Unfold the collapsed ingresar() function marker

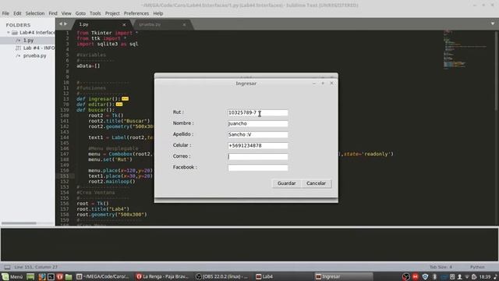pyautogui.click(x=125, y=99)
